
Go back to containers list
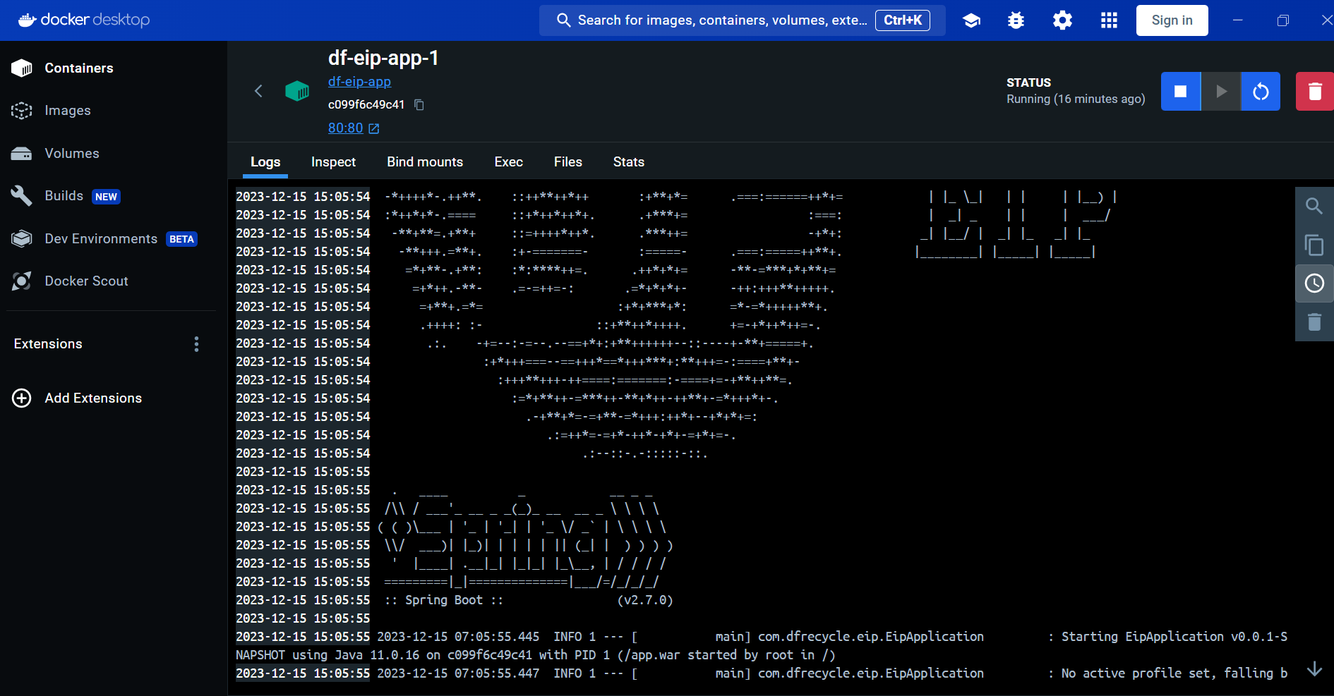coord(258,91)
